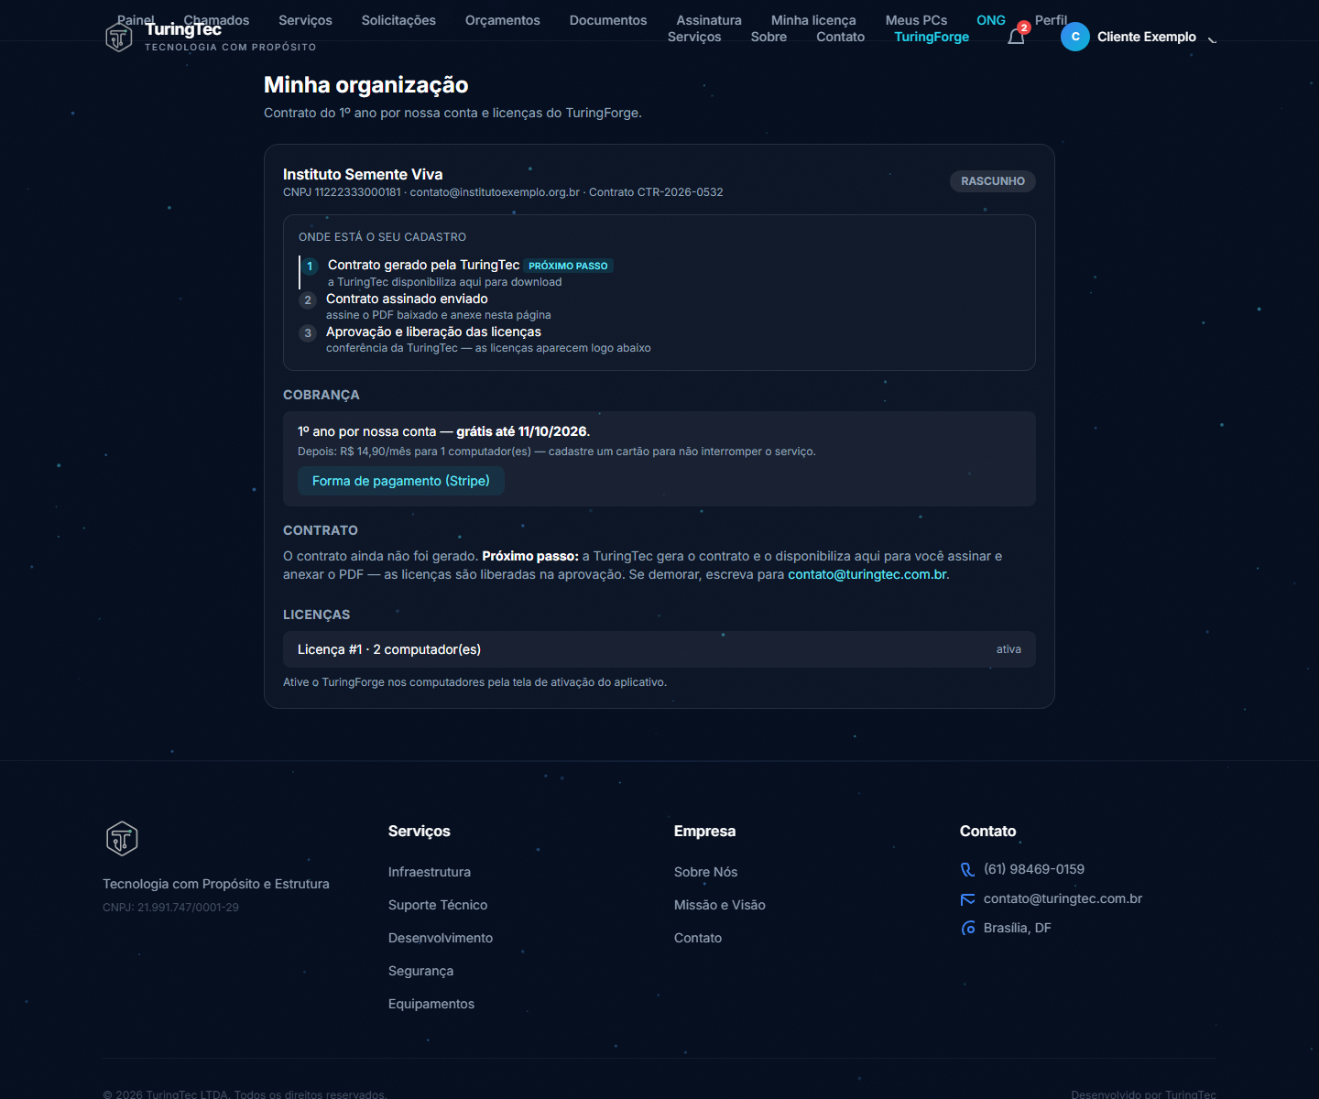Image resolution: width=1319 pixels, height=1099 pixels.
Task: Click the 'Instituto Semente Viva' organization title
Action: (x=363, y=174)
